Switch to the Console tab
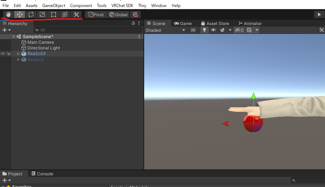The height and width of the screenshot is (187, 325). (43, 174)
